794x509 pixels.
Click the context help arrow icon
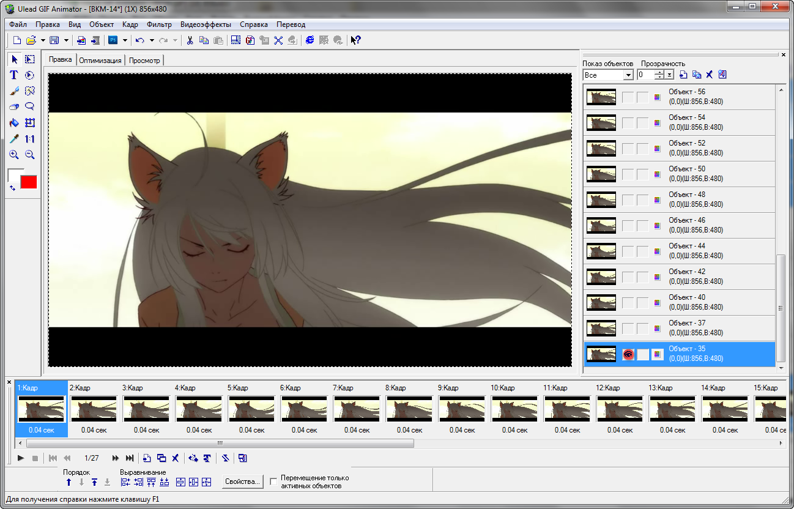355,40
